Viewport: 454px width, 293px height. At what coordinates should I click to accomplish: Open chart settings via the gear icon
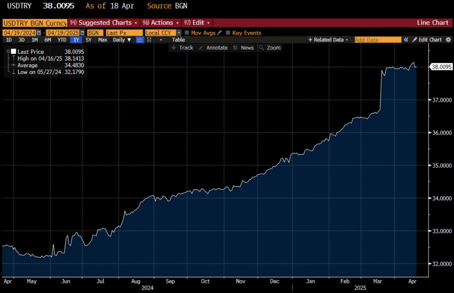[x=448, y=40]
